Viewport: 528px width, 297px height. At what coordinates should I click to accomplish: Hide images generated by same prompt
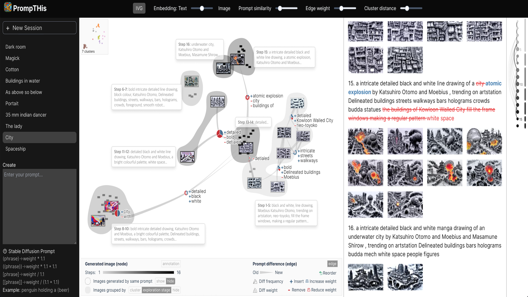point(170,281)
